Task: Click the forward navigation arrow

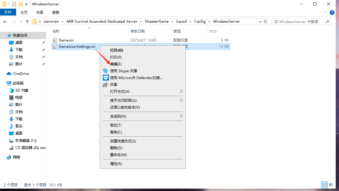Action: [x=14, y=21]
